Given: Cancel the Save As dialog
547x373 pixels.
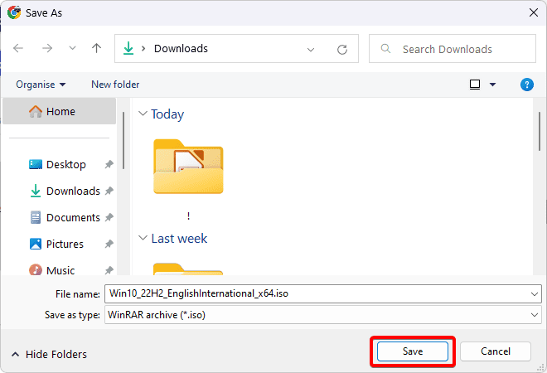Looking at the screenshot, I should [x=496, y=351].
